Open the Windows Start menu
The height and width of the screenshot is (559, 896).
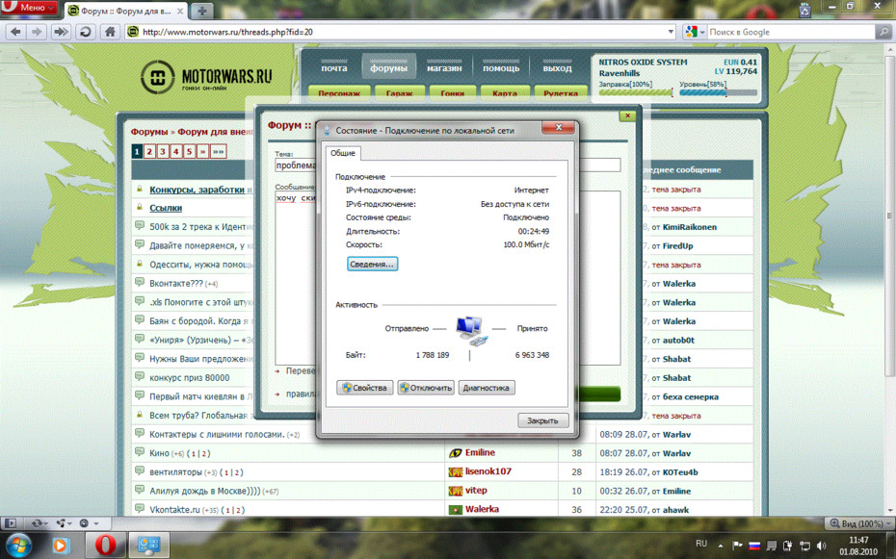18,545
